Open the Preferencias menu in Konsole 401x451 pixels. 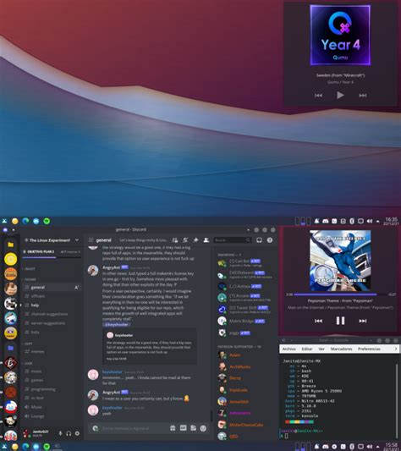tap(369, 349)
